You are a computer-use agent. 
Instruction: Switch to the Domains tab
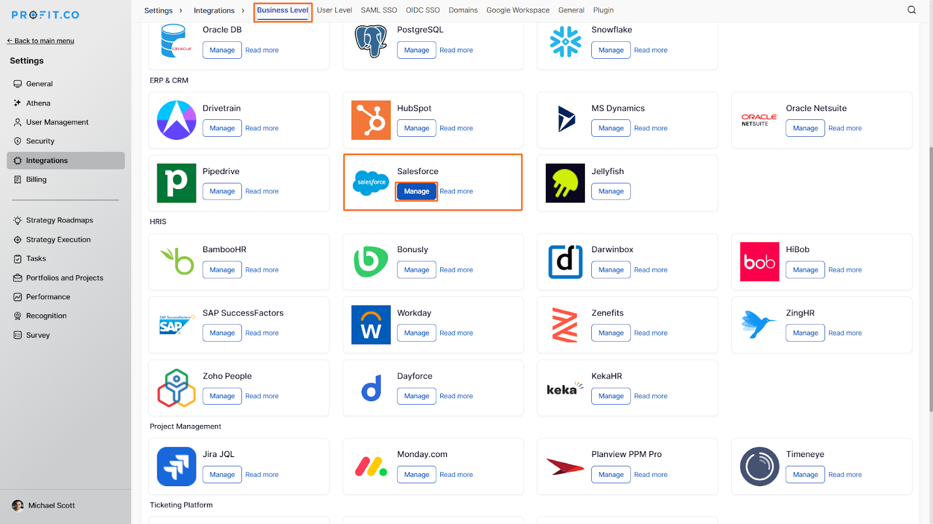click(463, 10)
